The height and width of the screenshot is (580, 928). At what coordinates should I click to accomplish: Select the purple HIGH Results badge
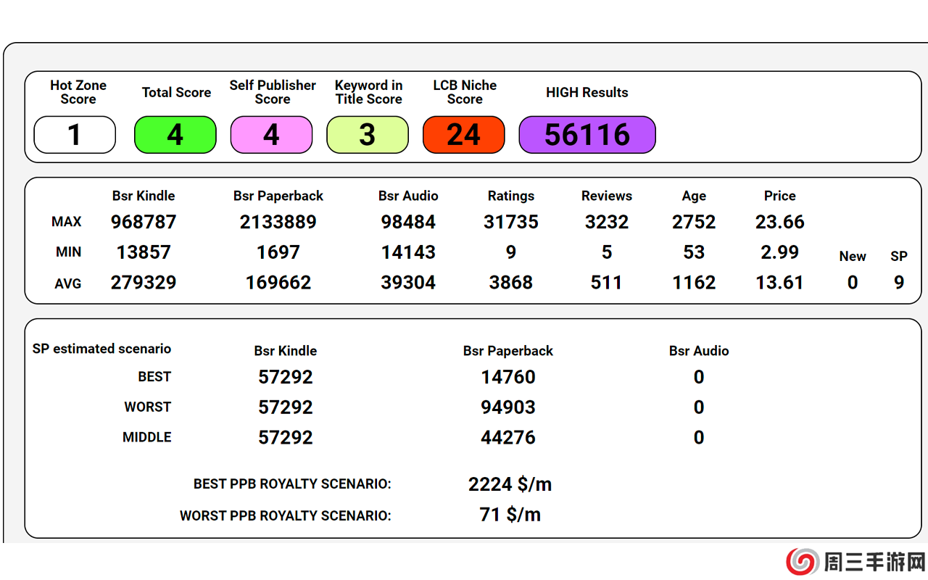click(587, 135)
